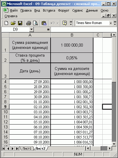Click the Select All corner button
The image size is (118, 158).
tap(6, 35)
